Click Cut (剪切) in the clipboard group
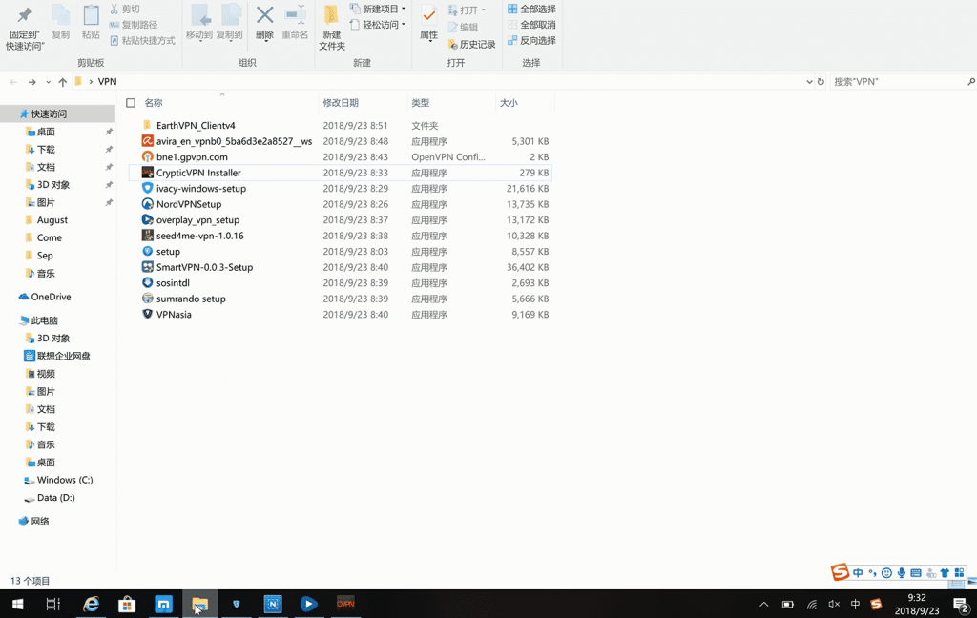This screenshot has width=977, height=618. [x=125, y=9]
